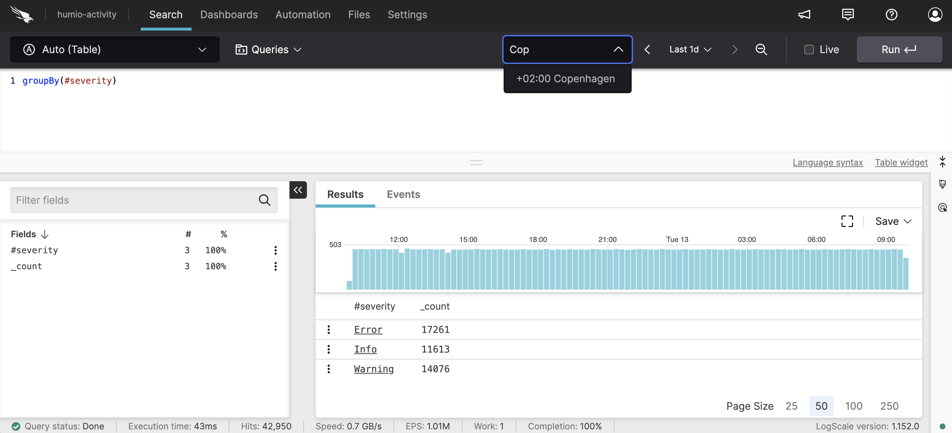Open the Last 1d time selector
The image size is (952, 433).
click(690, 49)
